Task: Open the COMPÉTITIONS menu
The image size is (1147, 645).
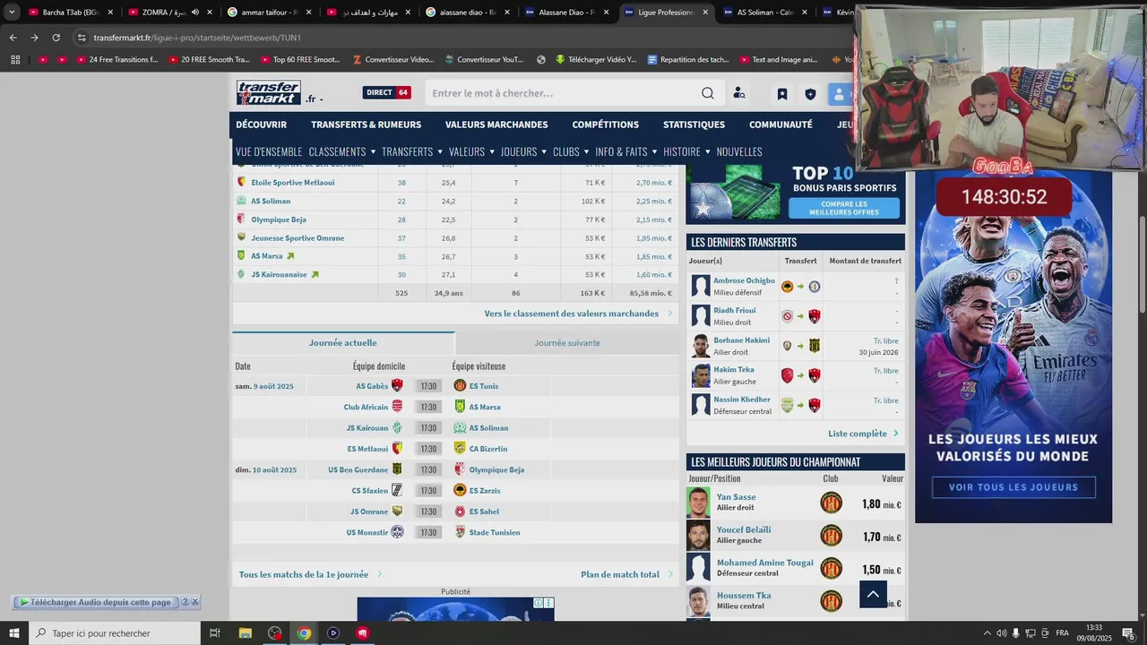Action: [606, 125]
